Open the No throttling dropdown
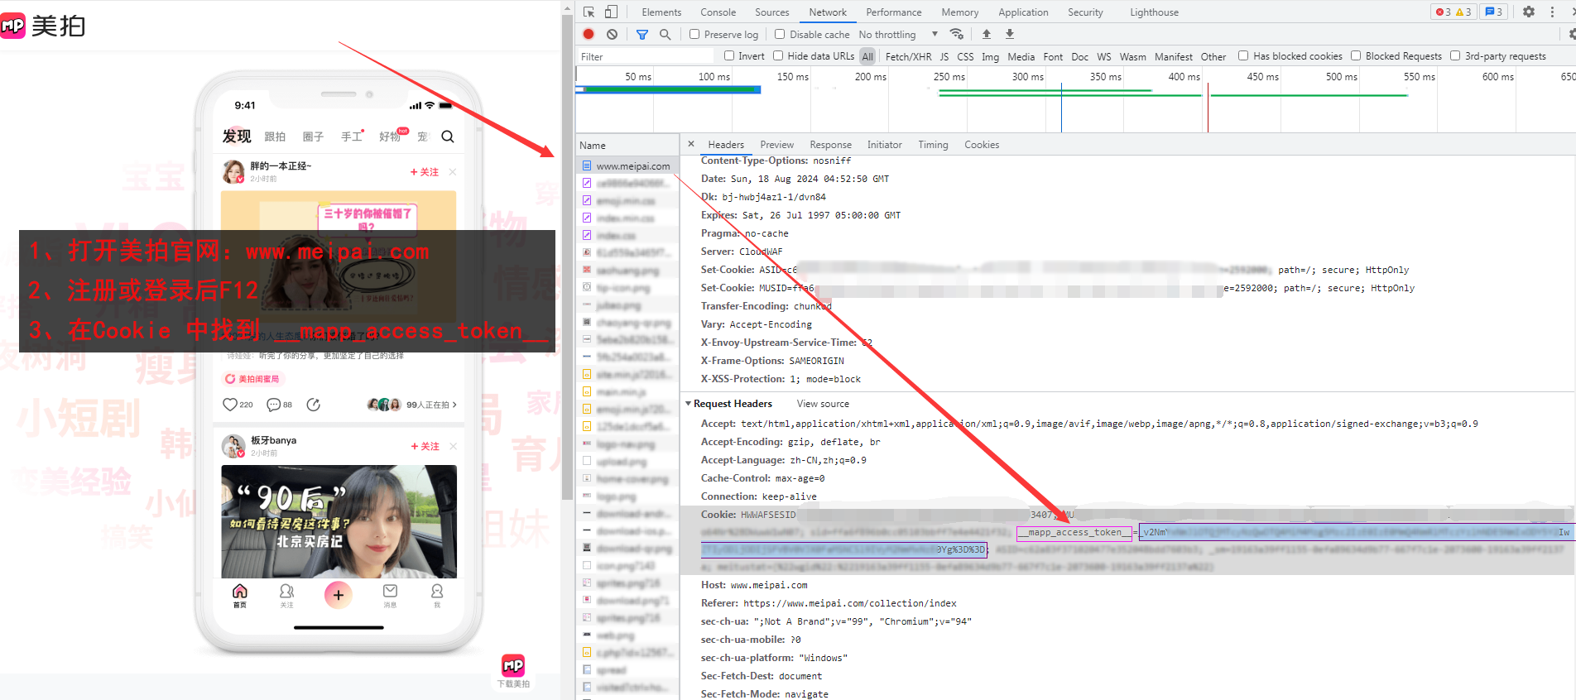This screenshot has height=700, width=1576. pyautogui.click(x=898, y=34)
